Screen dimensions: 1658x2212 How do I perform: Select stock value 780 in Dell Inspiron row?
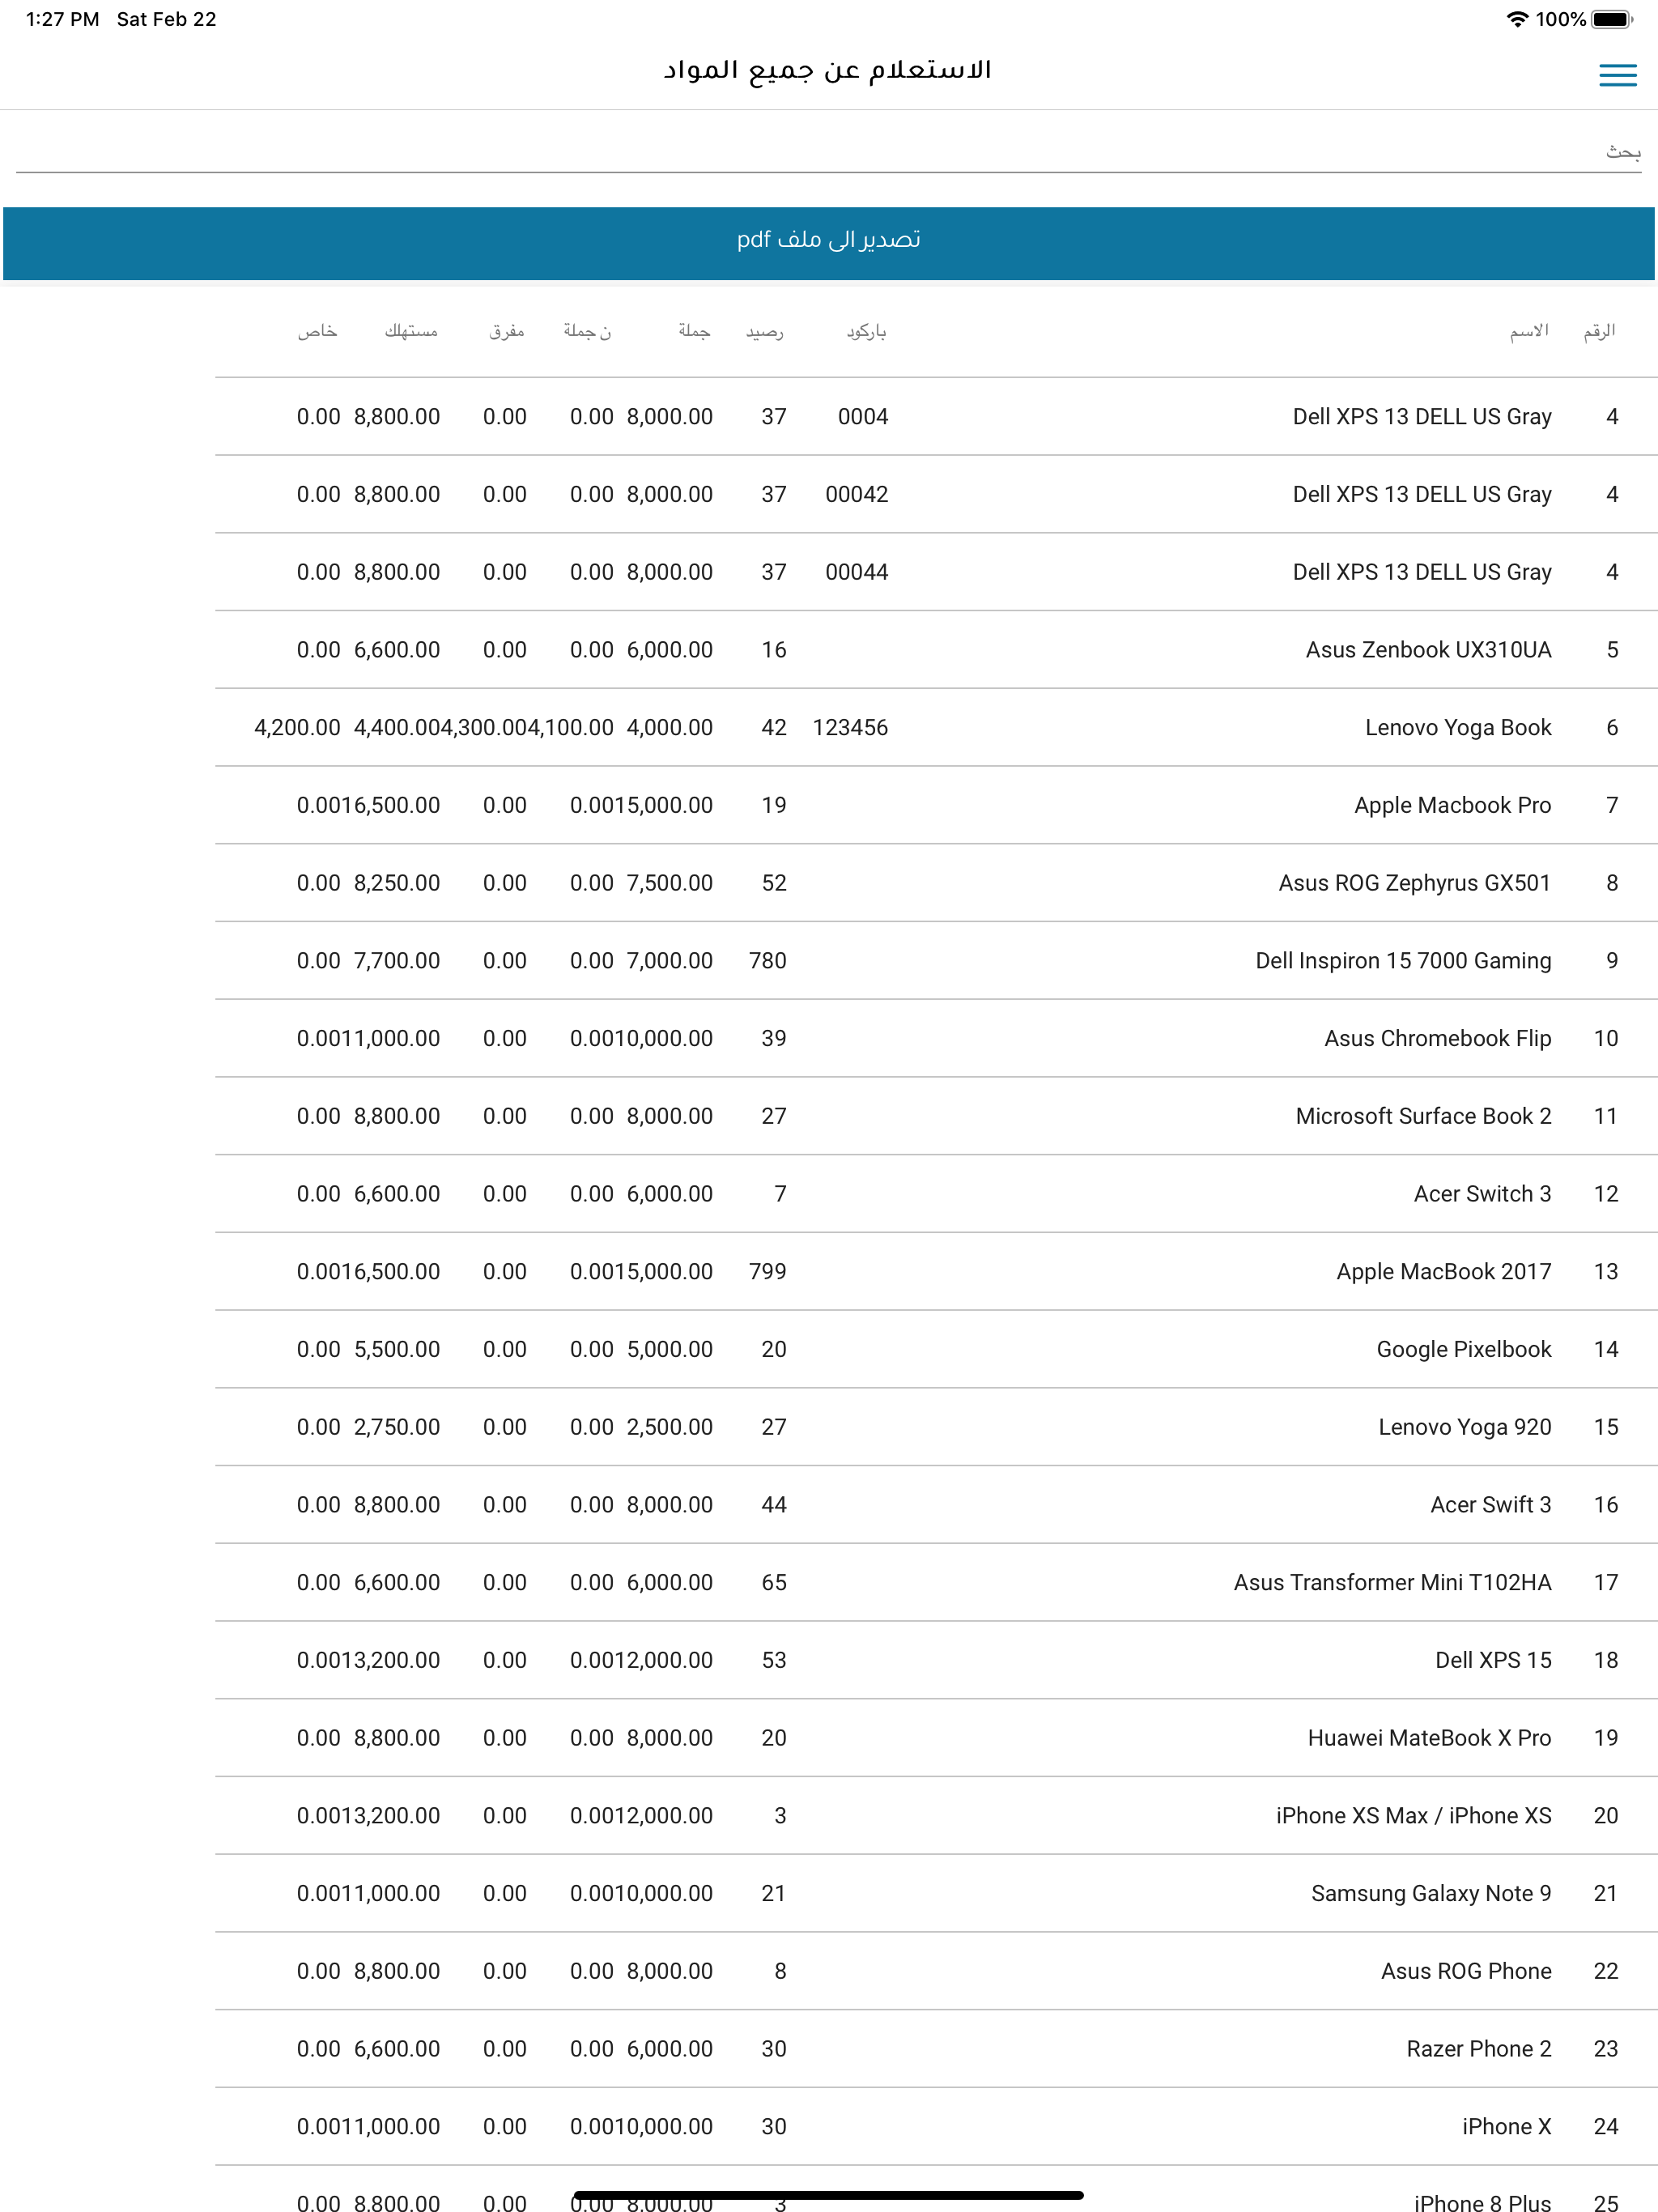[x=768, y=961]
